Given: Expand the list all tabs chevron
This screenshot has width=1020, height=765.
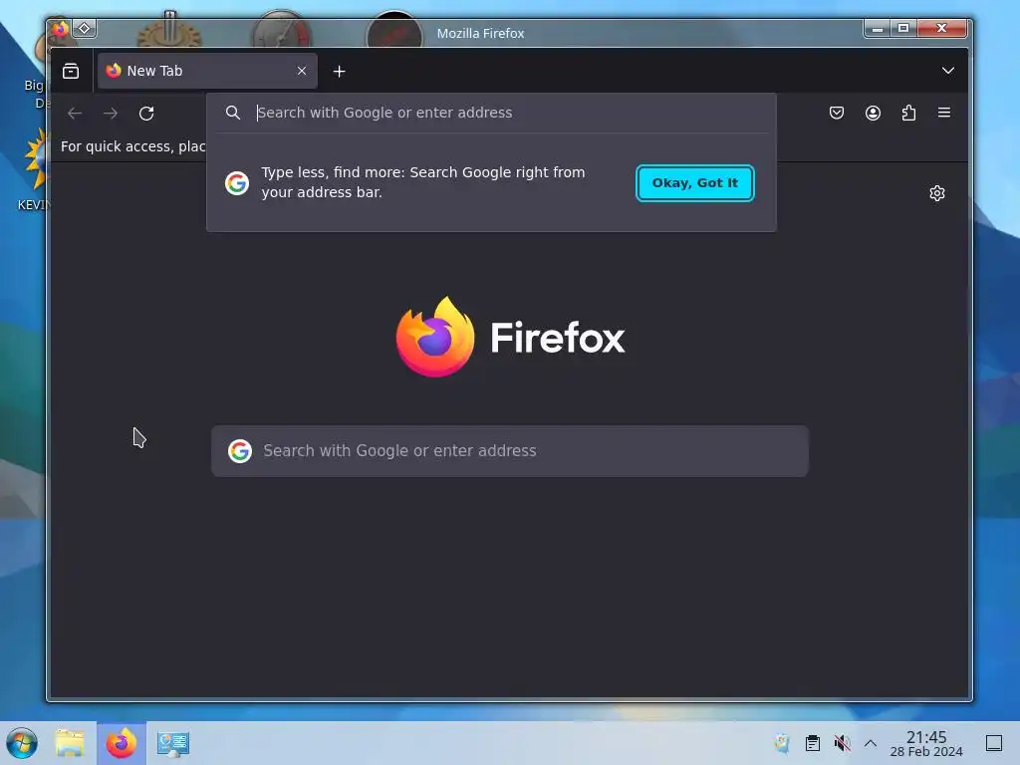Looking at the screenshot, I should pyautogui.click(x=948, y=71).
